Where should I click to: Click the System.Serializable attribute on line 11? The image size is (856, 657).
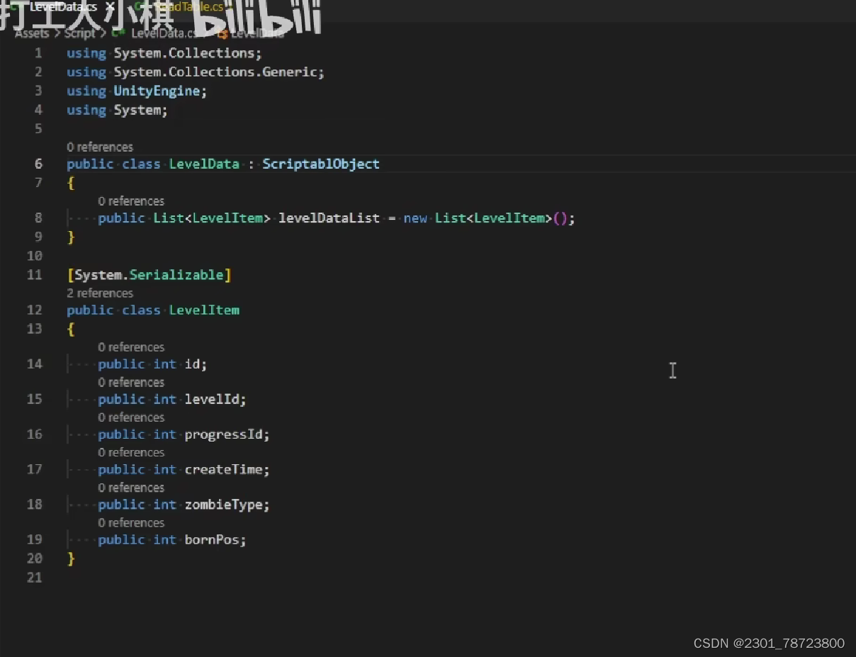tap(149, 275)
